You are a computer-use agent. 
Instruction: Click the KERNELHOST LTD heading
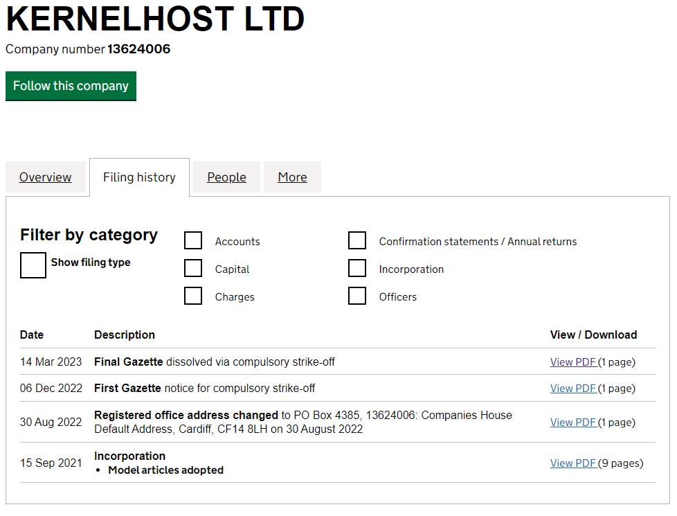tap(155, 19)
